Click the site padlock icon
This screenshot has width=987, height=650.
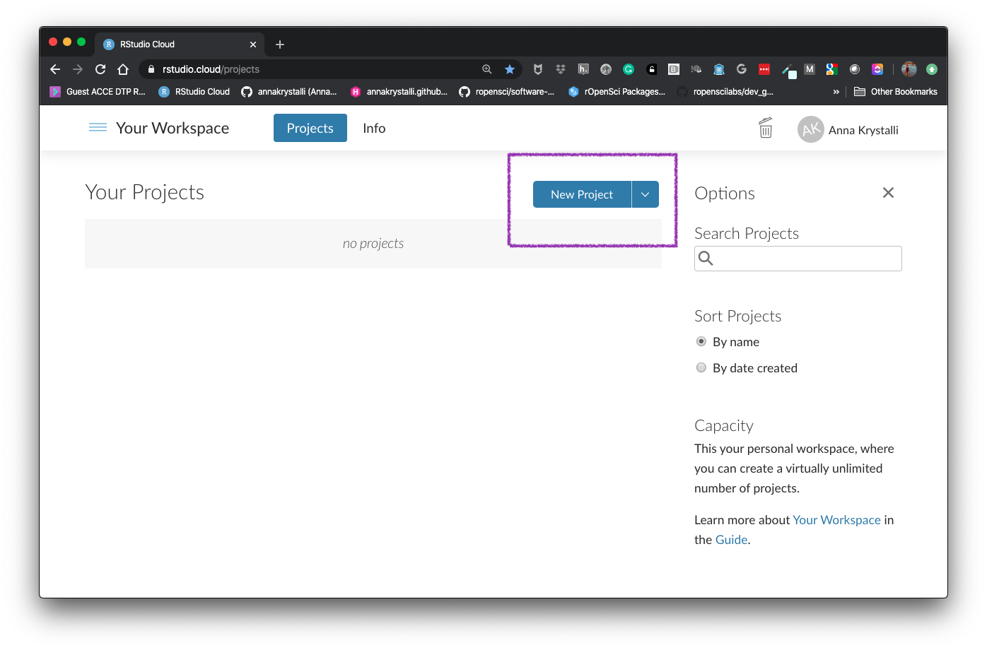click(151, 69)
